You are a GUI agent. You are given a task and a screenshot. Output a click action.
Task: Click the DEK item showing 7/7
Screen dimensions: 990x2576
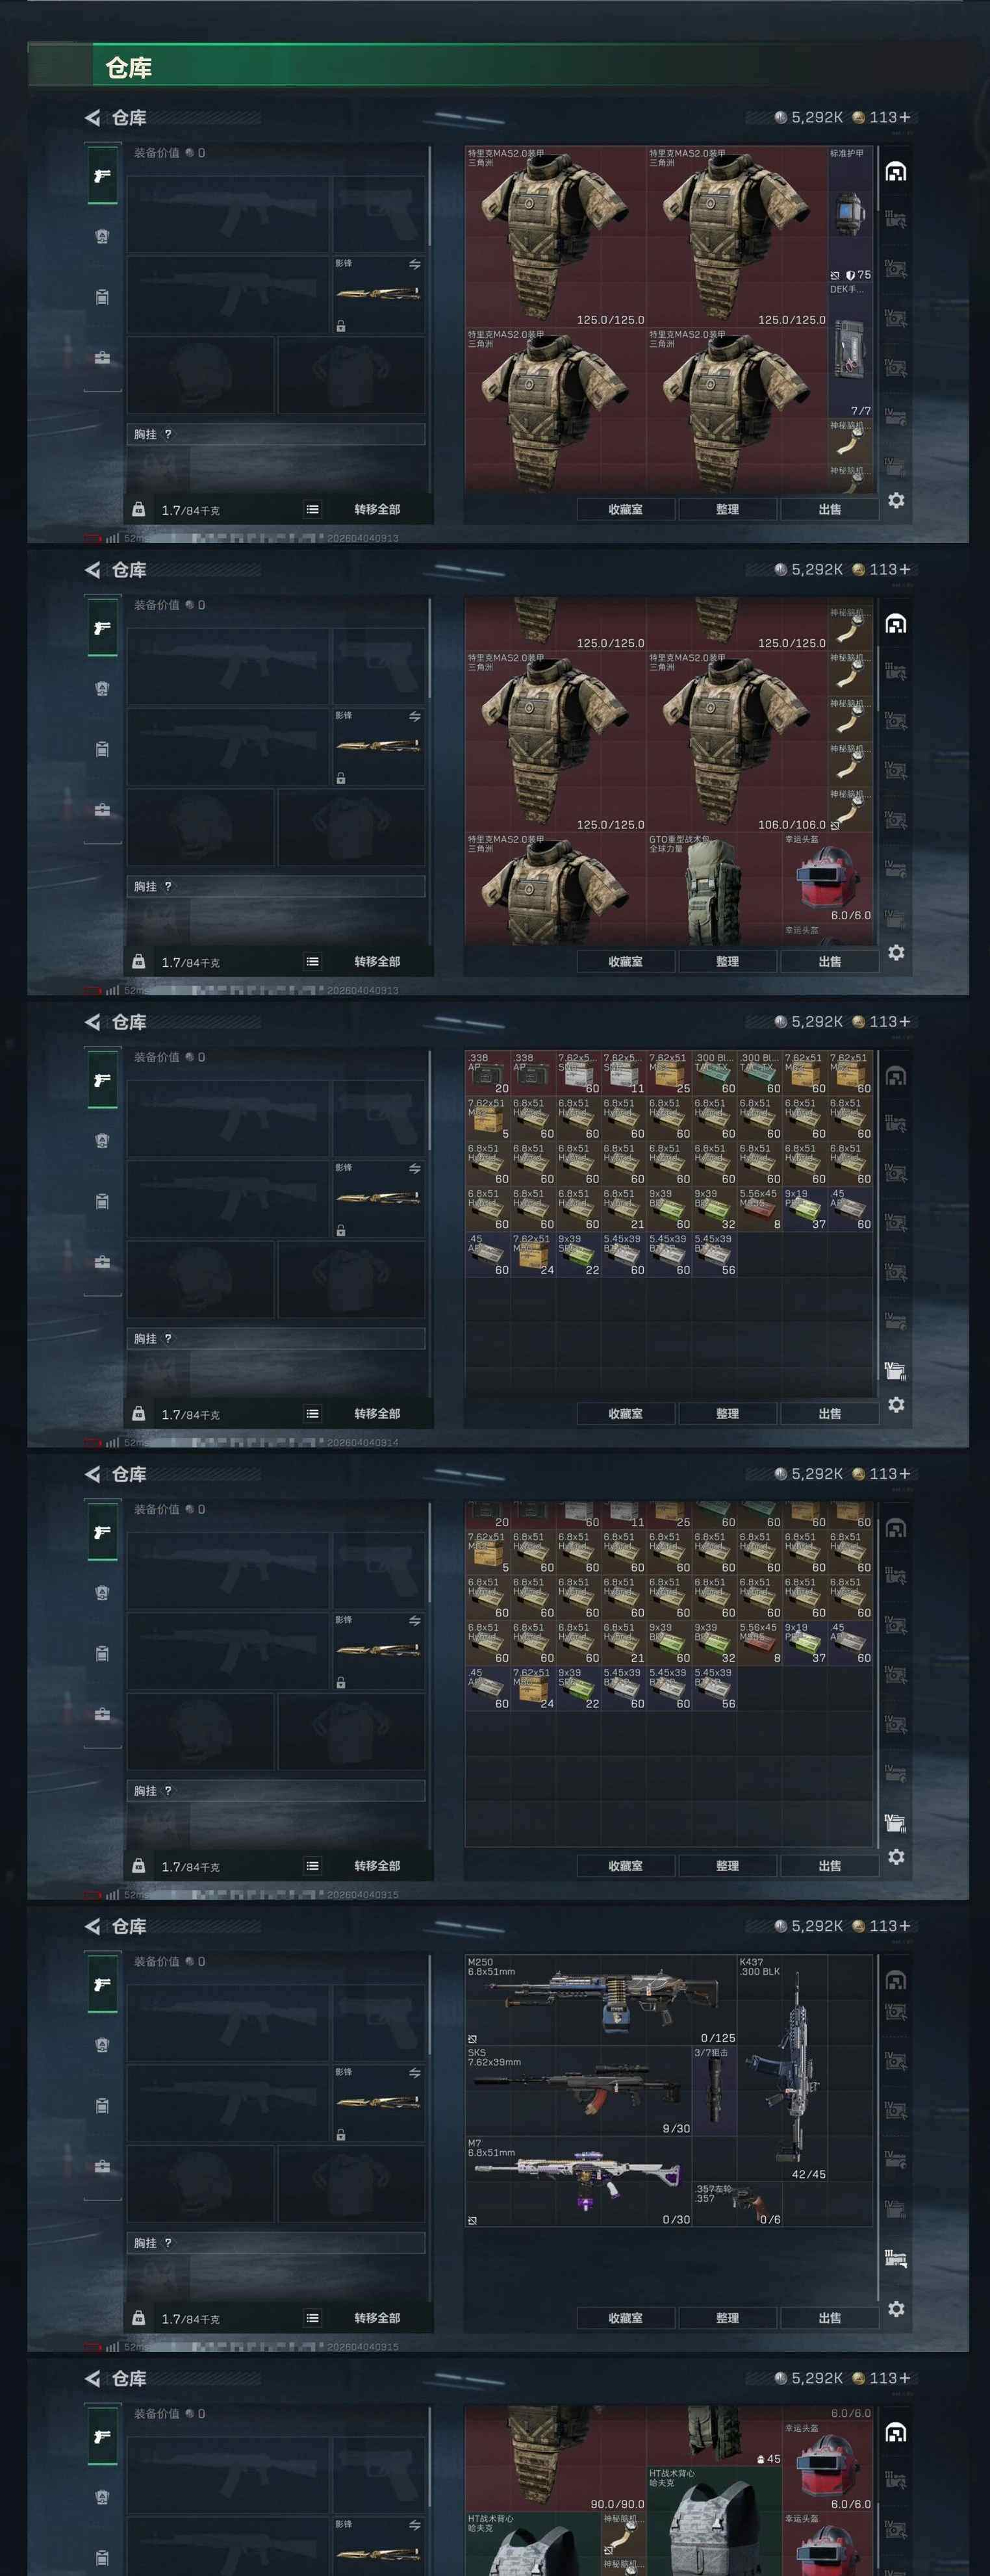tap(850, 351)
